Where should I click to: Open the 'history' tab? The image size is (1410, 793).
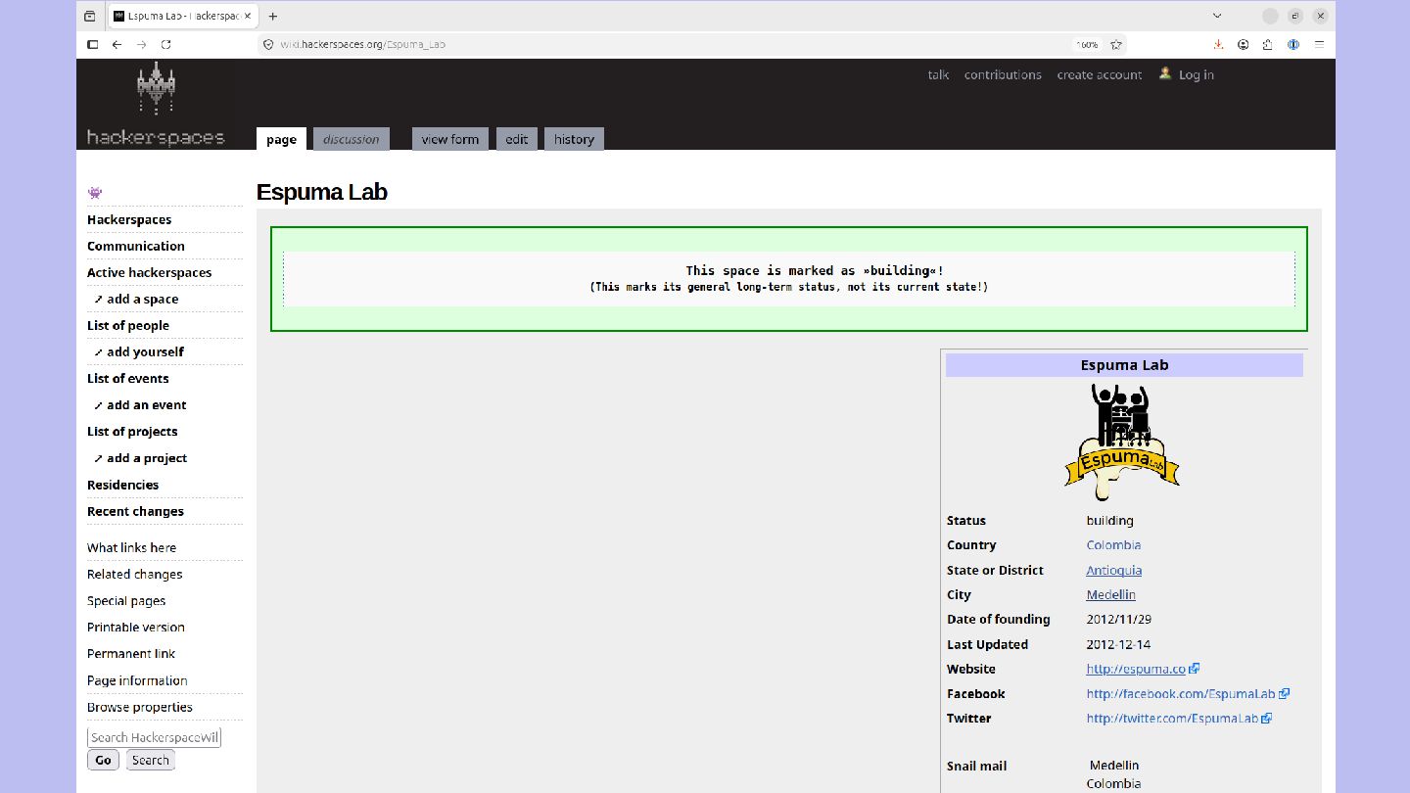click(574, 139)
